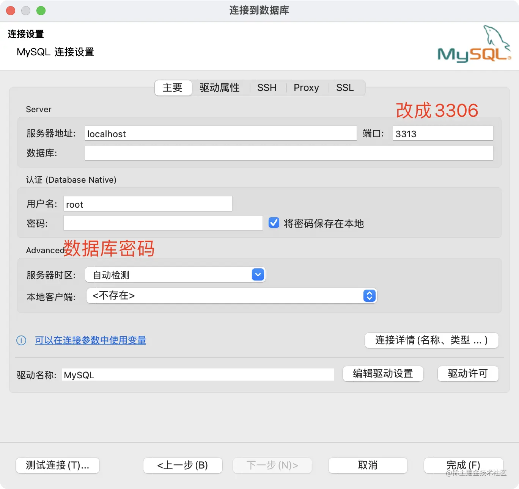The height and width of the screenshot is (489, 519).
Task: Close the 连接到数据库 window
Action: [x=11, y=11]
